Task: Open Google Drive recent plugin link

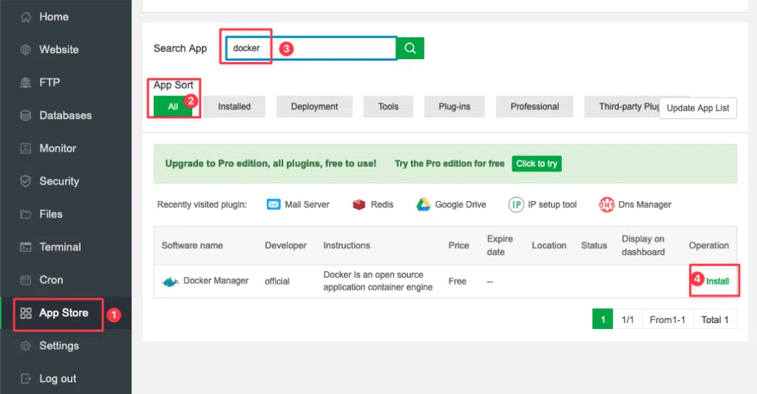Action: tap(460, 205)
